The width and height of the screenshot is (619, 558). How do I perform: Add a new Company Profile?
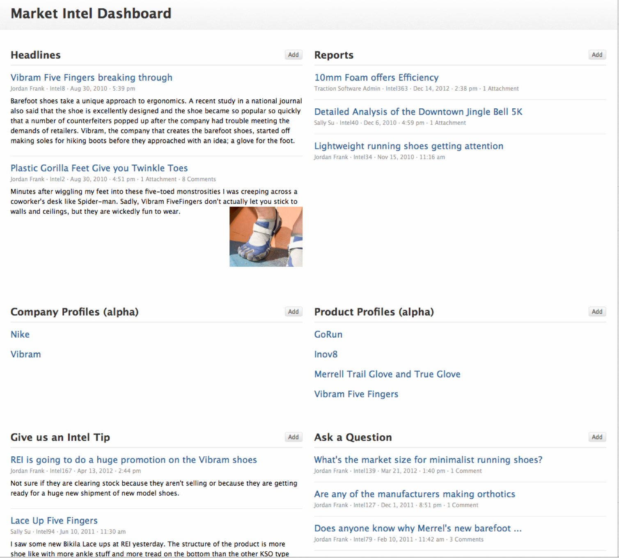coord(293,312)
